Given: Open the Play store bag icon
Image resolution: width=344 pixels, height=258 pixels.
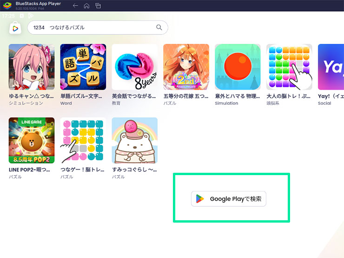Looking at the screenshot, I should pos(15,27).
